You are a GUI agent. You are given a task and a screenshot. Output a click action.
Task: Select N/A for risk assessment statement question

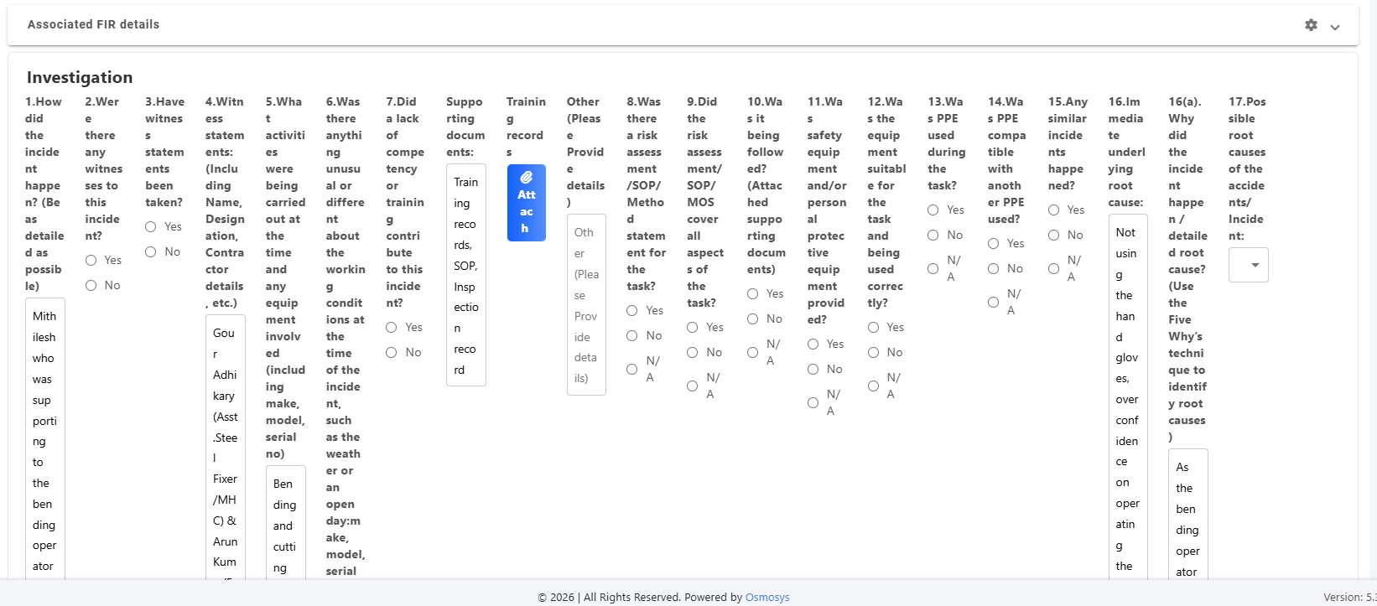click(x=632, y=369)
